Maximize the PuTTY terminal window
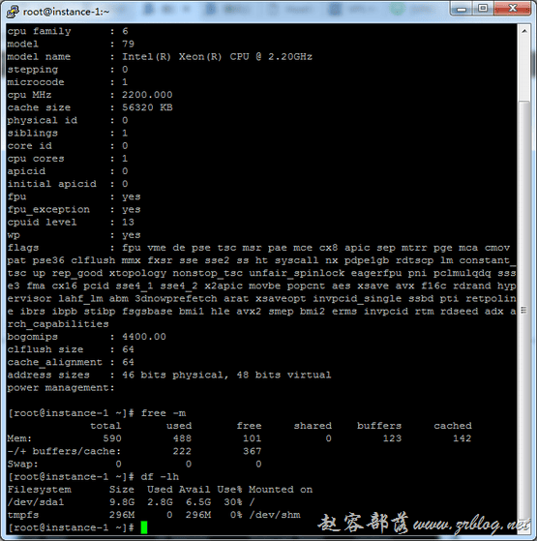Image resolution: width=537 pixels, height=541 pixels. (483, 9)
